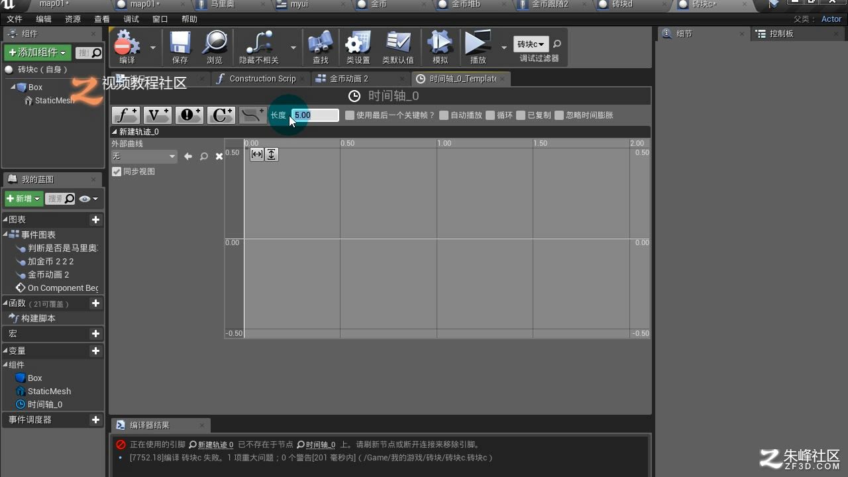Click the Actor parent class link
Screen dimensions: 848x477
831,19
